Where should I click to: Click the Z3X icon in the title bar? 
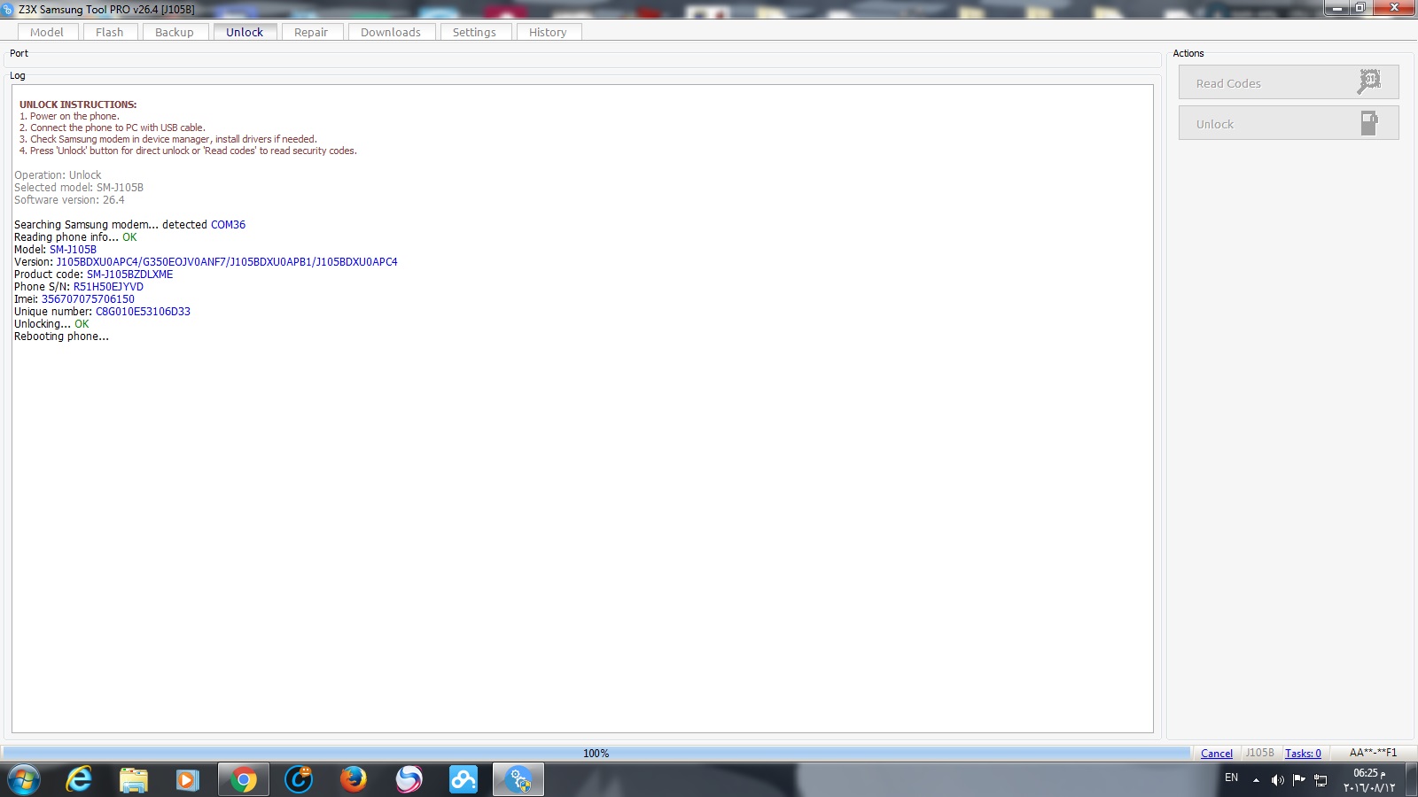click(8, 9)
